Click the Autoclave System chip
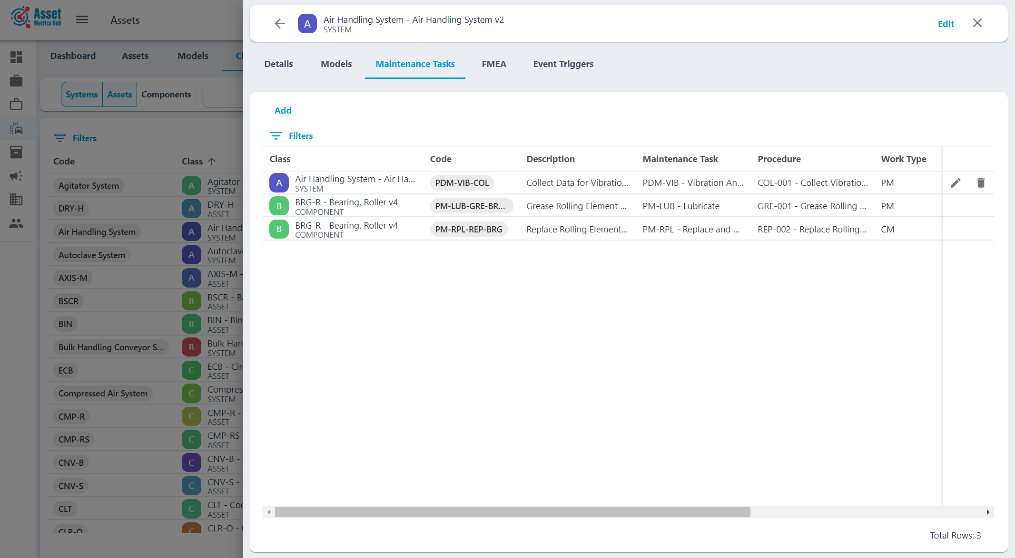Viewport: 1015px width, 558px height. click(91, 255)
